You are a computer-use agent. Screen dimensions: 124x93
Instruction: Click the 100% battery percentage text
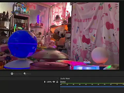49,82
